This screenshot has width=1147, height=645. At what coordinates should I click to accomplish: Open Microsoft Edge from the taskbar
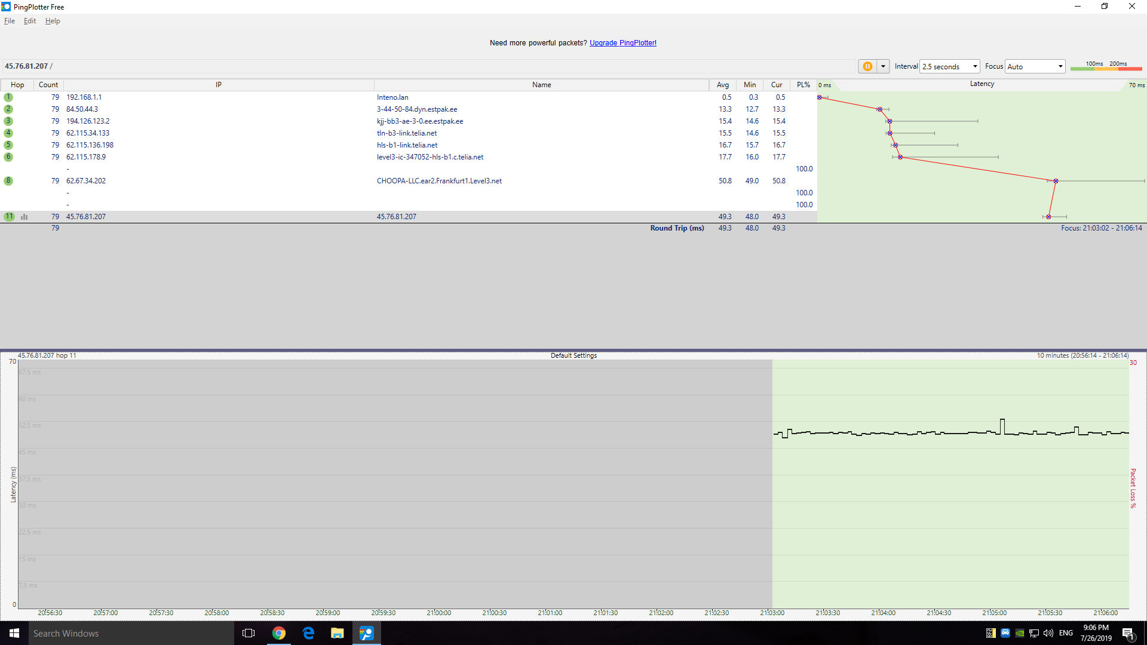308,633
